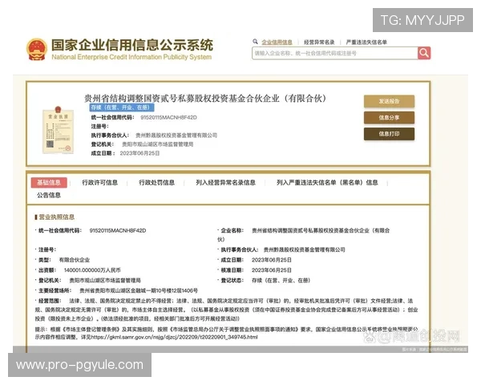Screen dimensions: 481x385
Task: Click the type value 有限合伙企业
Action: 75,260
